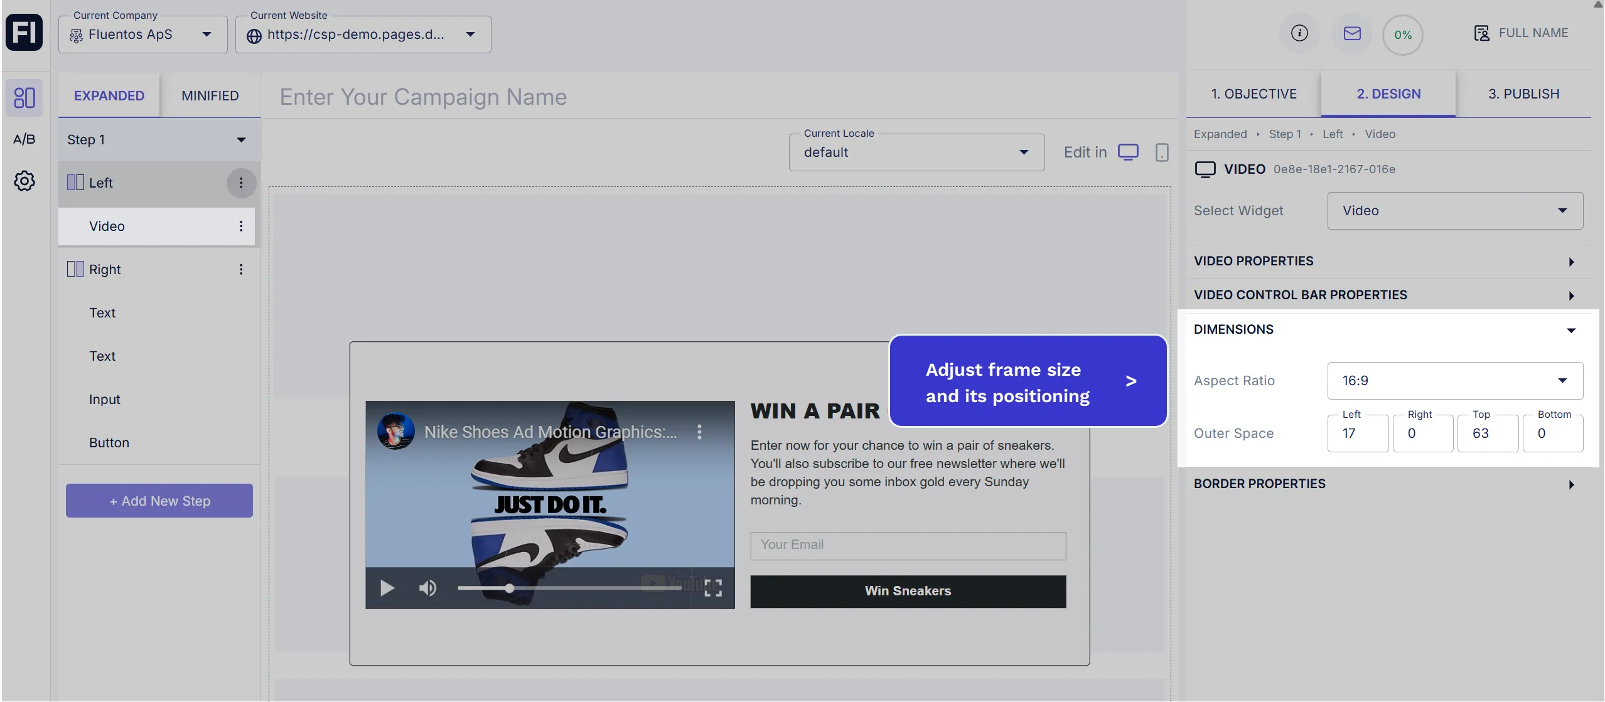The image size is (1605, 702).
Task: Toggle video fullscreen icon
Action: point(713,588)
